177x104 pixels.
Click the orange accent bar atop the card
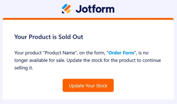pos(88,19)
